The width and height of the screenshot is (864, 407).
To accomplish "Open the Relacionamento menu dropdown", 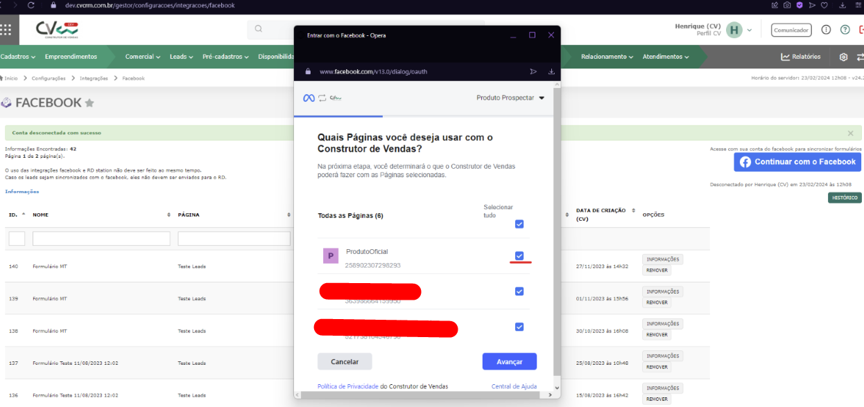I will pyautogui.click(x=607, y=57).
